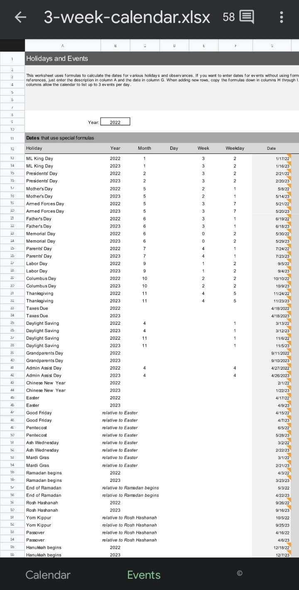The image size is (299, 590).
Task: Select the Ramadan begins cell in row 55
Action: coord(63,473)
